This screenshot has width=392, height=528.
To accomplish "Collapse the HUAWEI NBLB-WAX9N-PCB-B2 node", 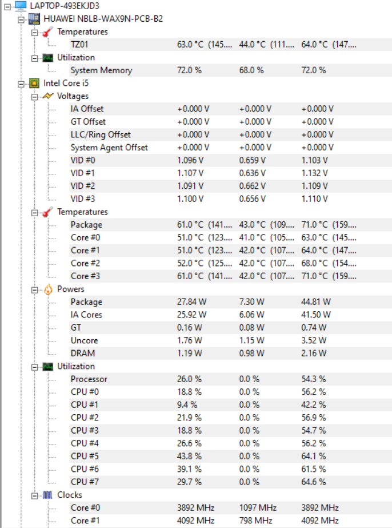I will [x=21, y=19].
